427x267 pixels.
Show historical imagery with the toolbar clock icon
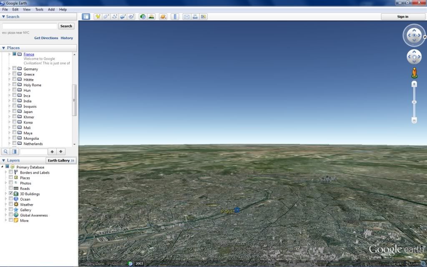tap(143, 17)
